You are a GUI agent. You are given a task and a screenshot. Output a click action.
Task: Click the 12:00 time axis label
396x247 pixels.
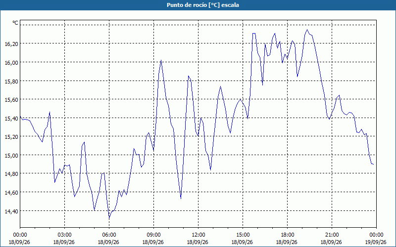pos(198,235)
